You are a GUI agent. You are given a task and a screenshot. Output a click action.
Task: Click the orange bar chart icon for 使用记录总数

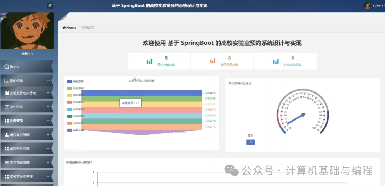[x=212, y=61]
